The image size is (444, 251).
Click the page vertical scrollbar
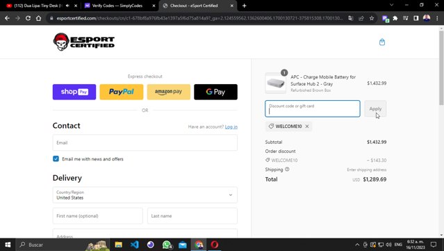tap(441, 67)
